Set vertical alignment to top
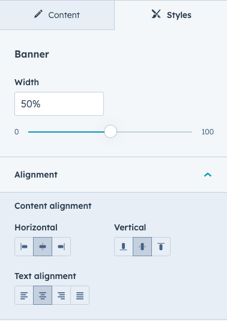The height and width of the screenshot is (321, 227). point(161,247)
